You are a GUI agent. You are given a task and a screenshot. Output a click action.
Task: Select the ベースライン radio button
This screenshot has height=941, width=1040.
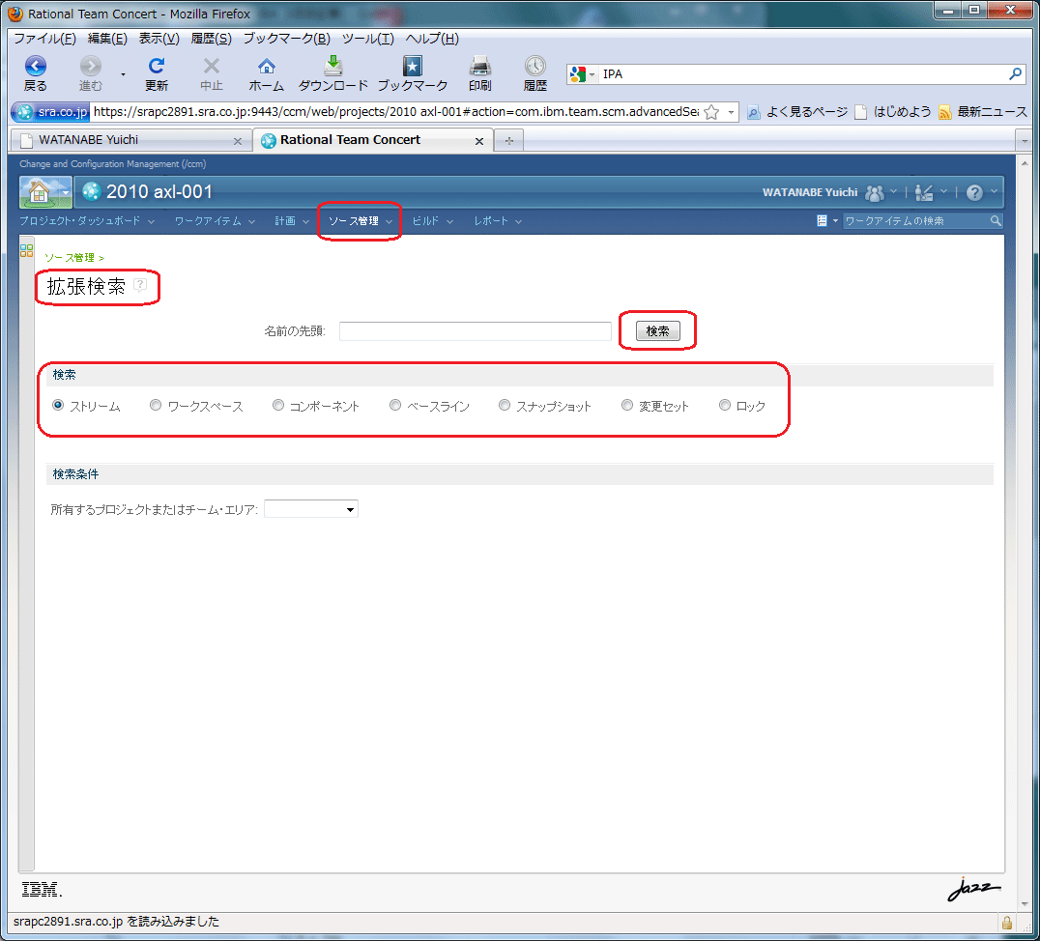click(394, 405)
